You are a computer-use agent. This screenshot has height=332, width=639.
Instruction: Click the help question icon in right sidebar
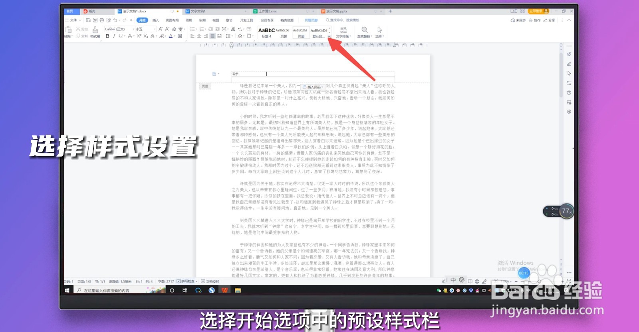coord(569,92)
